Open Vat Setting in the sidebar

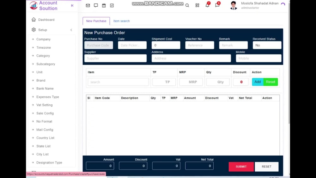[x=44, y=105]
